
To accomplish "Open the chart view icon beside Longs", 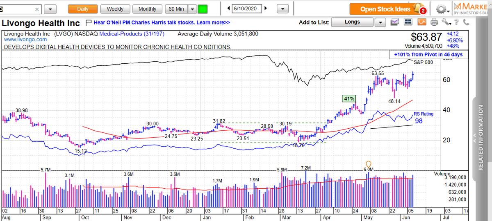I will pos(395,22).
